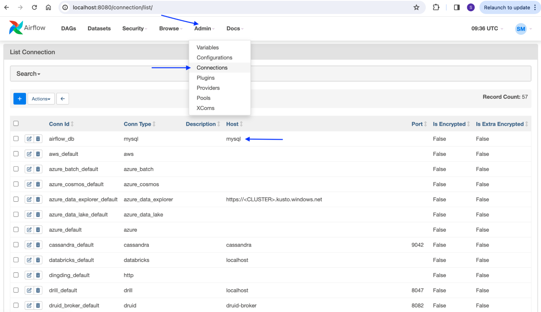This screenshot has width=541, height=312.
Task: Expand the Search dropdown filter
Action: pyautogui.click(x=28, y=74)
